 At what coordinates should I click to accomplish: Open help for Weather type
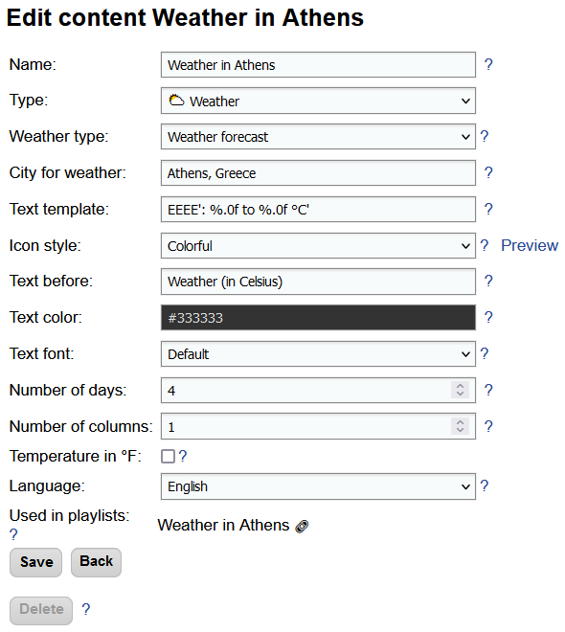(x=484, y=136)
